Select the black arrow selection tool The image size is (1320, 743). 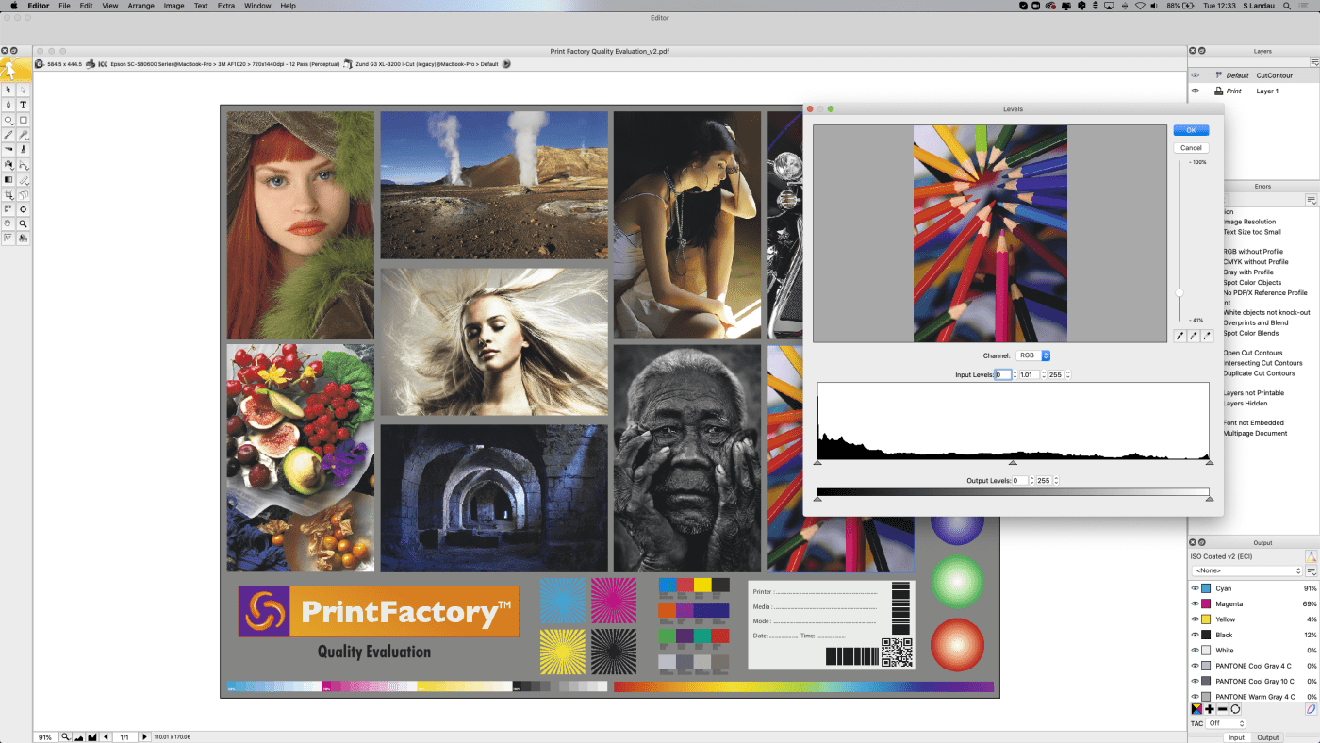(x=8, y=90)
